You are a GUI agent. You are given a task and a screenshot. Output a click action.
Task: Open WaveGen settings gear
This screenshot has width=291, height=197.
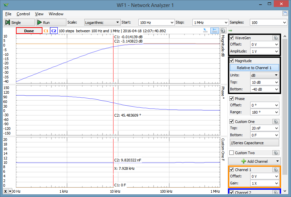tap(275, 38)
